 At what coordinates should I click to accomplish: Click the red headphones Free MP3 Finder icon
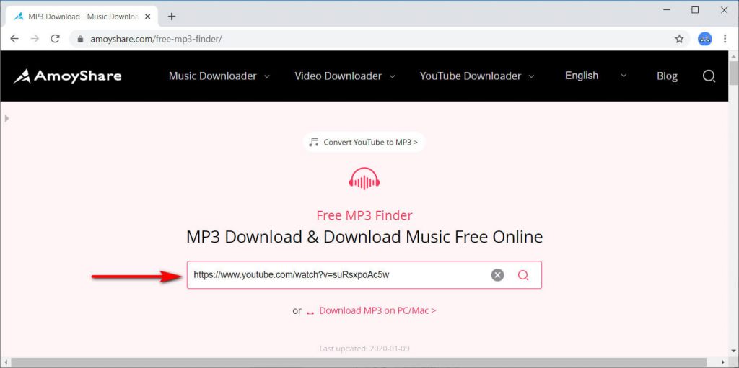[364, 179]
